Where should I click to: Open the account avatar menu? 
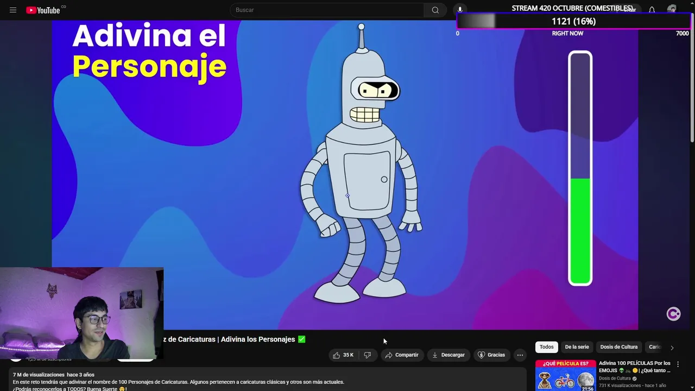point(672,10)
